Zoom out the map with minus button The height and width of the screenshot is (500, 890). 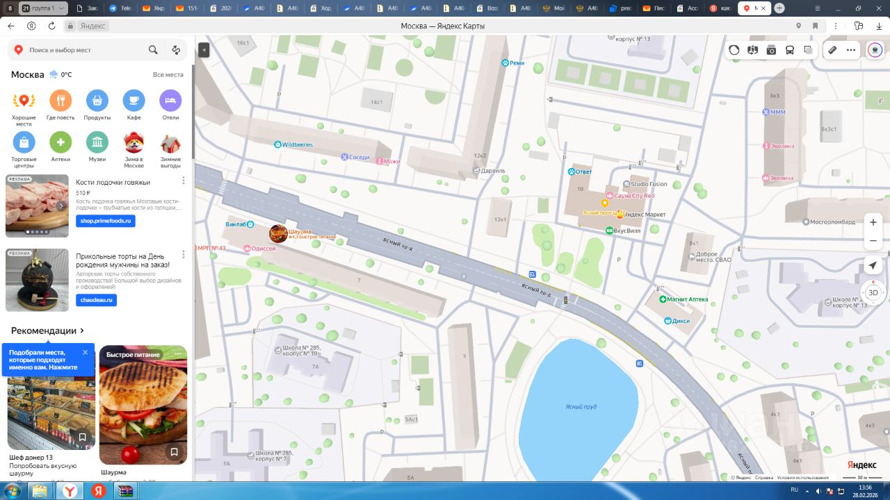click(873, 241)
